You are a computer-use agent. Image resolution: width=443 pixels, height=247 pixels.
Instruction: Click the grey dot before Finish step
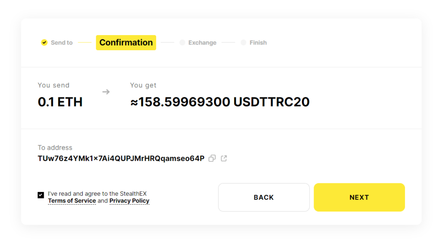pyautogui.click(x=243, y=42)
